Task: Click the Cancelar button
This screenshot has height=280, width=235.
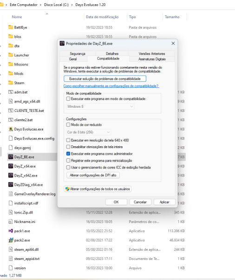Action: point(140,202)
